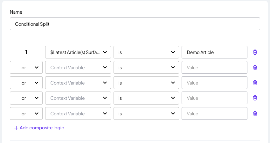Click the Name field containing Conditional Split

tap(135, 24)
